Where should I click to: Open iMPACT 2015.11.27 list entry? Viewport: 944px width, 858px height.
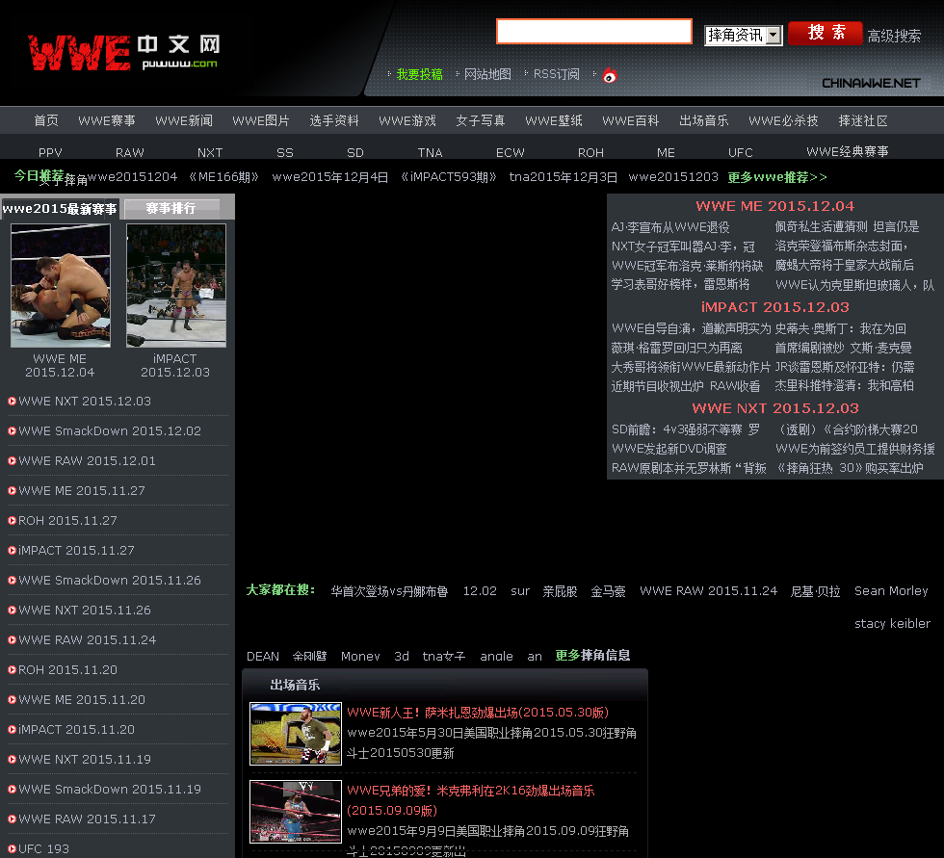[x=76, y=551]
